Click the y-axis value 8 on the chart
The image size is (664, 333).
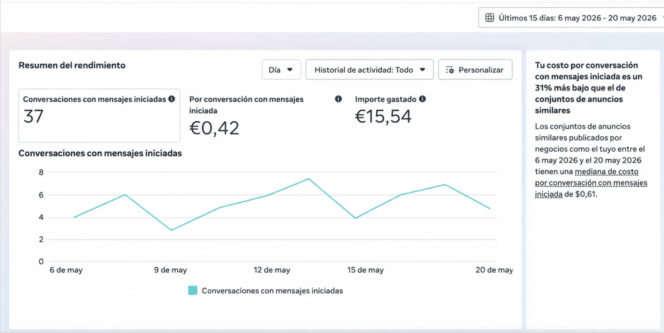coord(41,172)
